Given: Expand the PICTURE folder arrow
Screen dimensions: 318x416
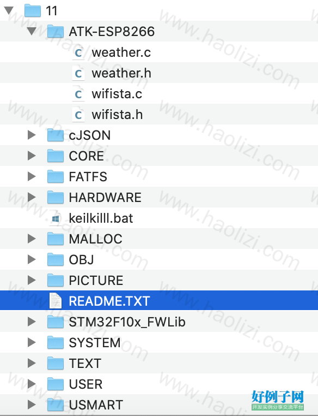Looking at the screenshot, I should pyautogui.click(x=32, y=280).
